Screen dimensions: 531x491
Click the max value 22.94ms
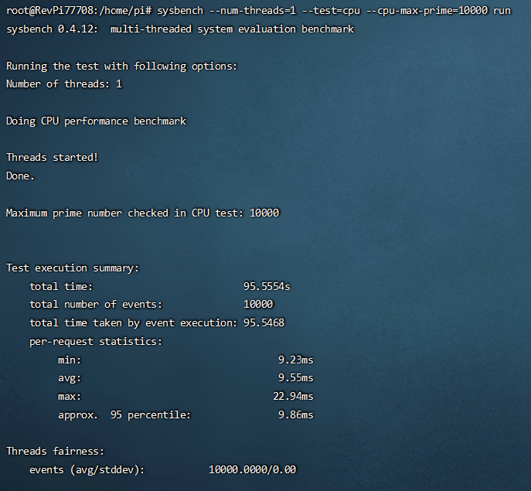293,396
